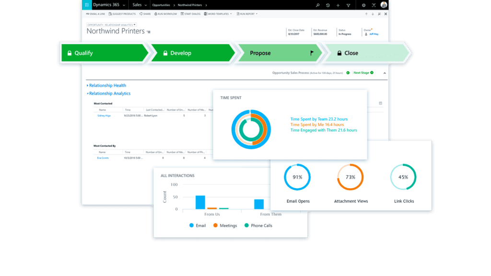Image resolution: width=491 pixels, height=276 pixels.
Task: Click the plus quick create icon
Action: [338, 5]
